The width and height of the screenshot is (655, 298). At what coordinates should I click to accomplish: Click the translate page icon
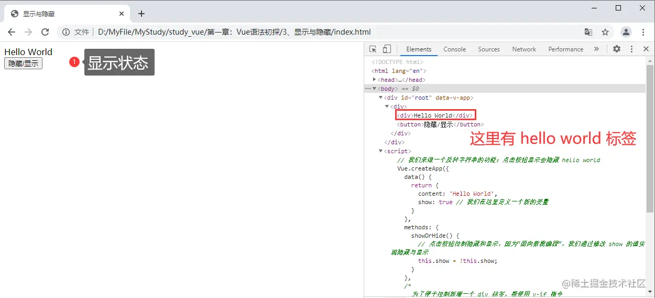click(588, 32)
